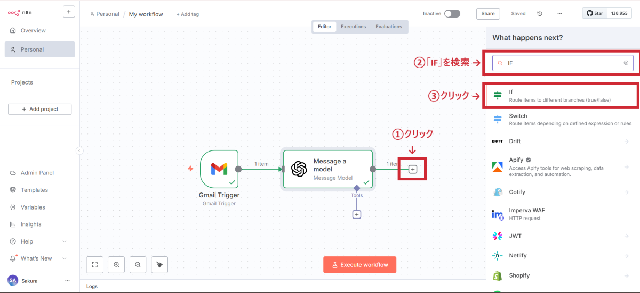This screenshot has width=640, height=293.
Task: Toggle the workflow Inactive switch
Action: pos(452,14)
